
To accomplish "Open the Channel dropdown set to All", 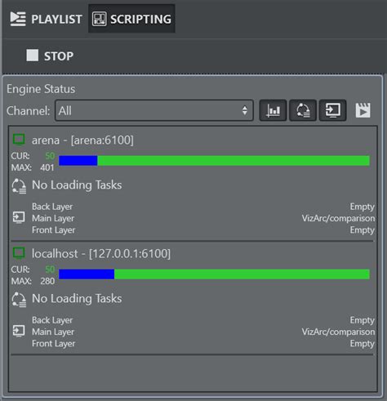I will [154, 110].
